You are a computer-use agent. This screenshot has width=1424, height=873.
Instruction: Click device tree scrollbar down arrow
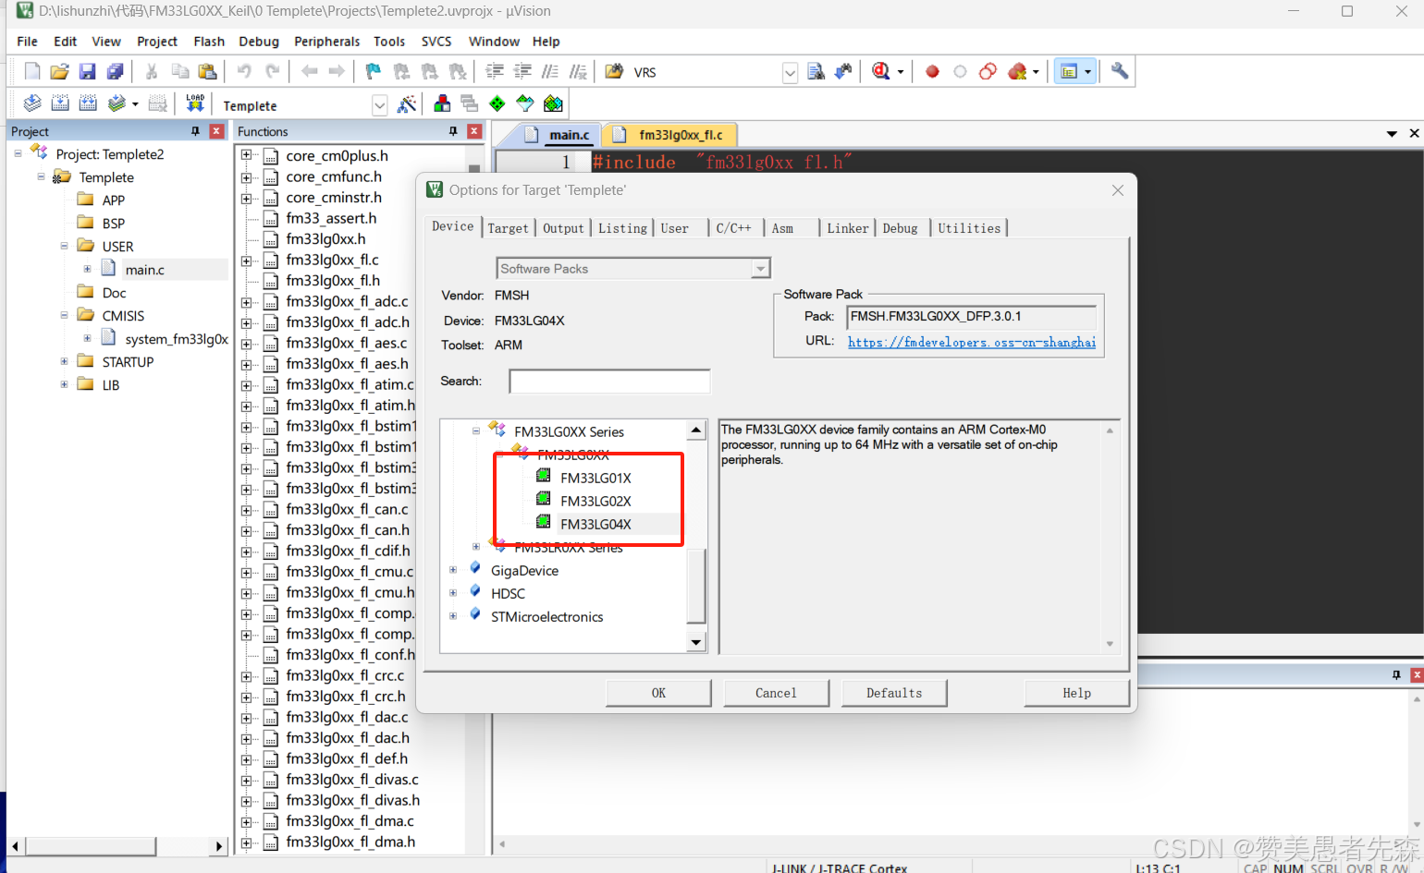point(696,642)
